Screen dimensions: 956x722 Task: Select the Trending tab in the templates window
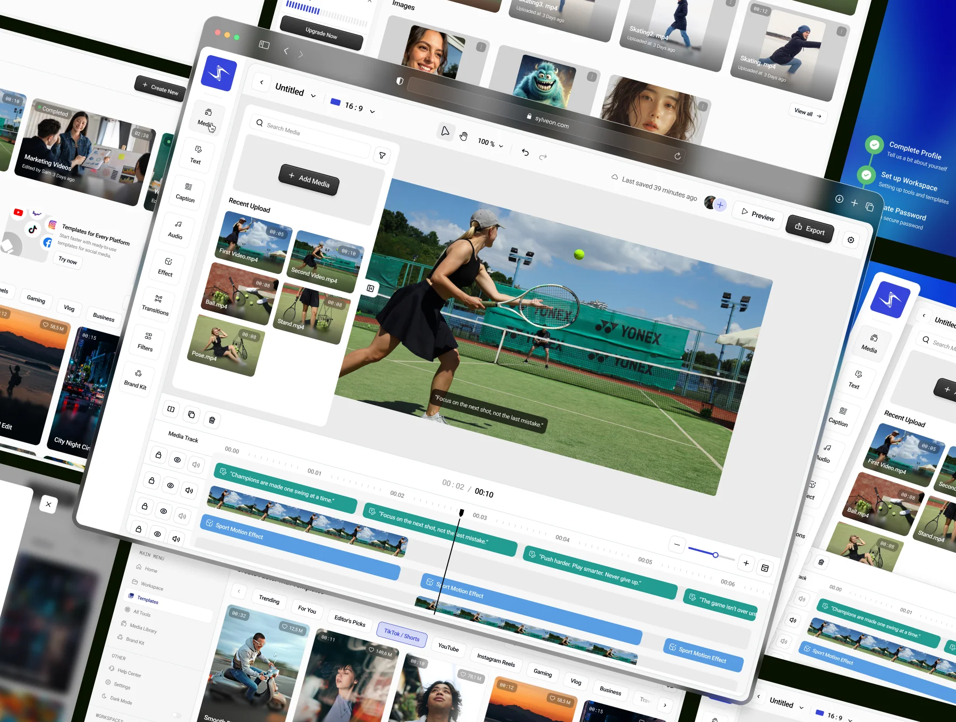pos(269,599)
